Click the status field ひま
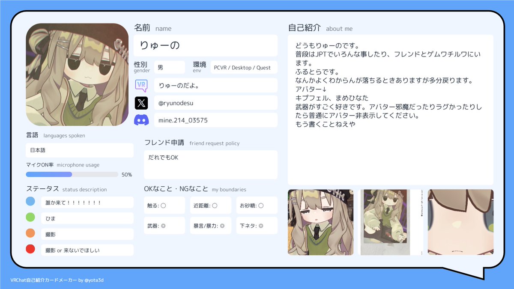 pos(87,218)
